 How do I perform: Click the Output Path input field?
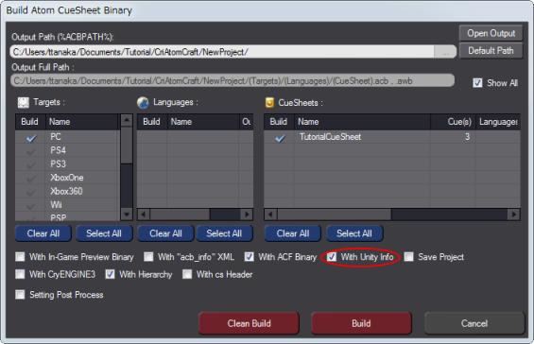222,52
